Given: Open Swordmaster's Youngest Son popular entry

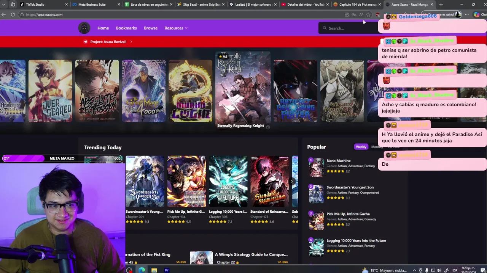Looking at the screenshot, I should point(350,187).
